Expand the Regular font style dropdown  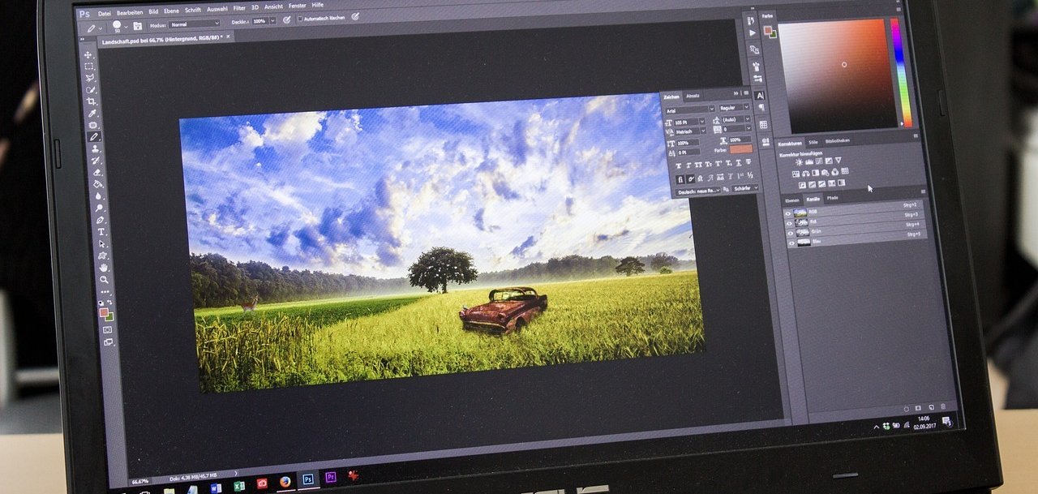(736, 107)
